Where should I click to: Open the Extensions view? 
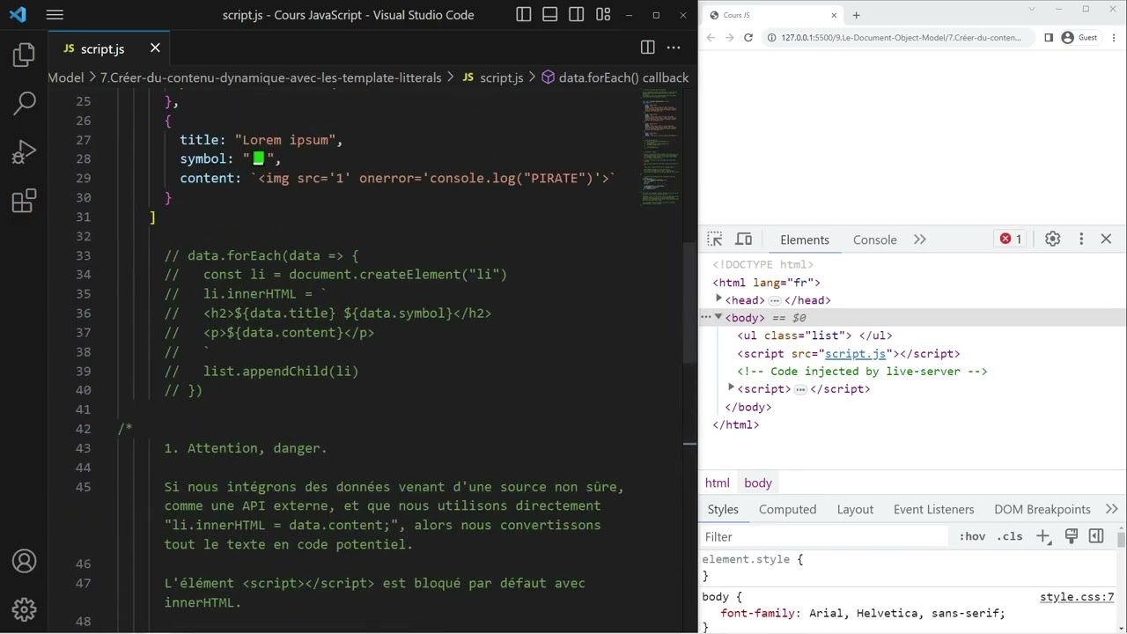(x=25, y=201)
